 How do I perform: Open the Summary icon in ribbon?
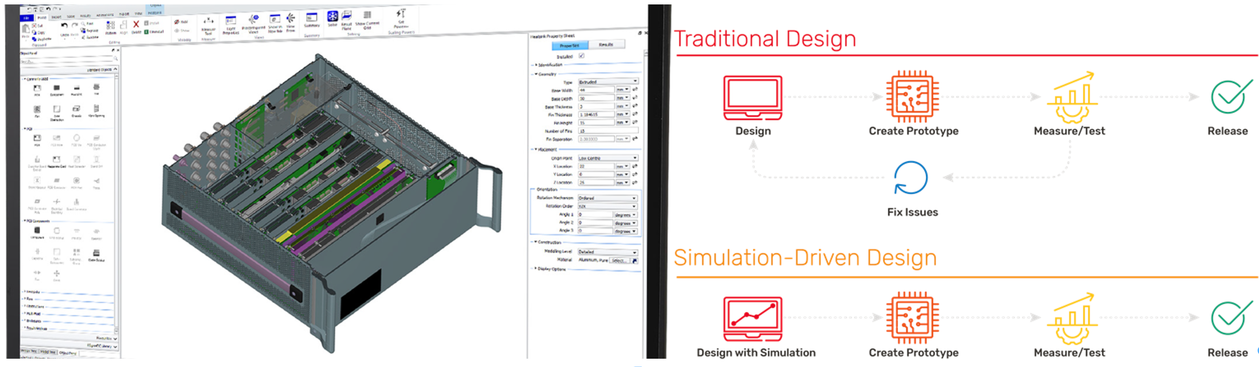(312, 18)
